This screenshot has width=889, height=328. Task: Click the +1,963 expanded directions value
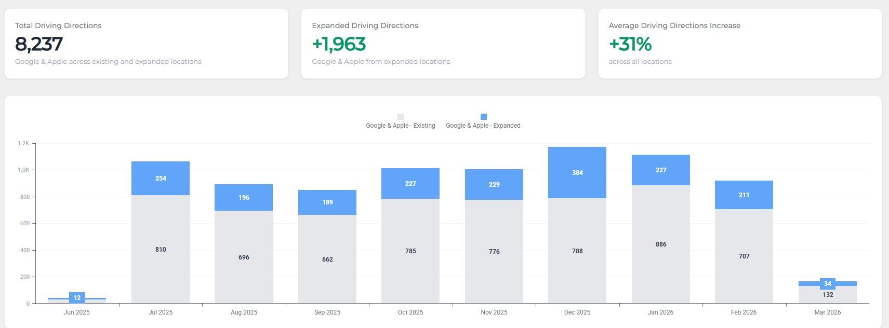tap(339, 44)
